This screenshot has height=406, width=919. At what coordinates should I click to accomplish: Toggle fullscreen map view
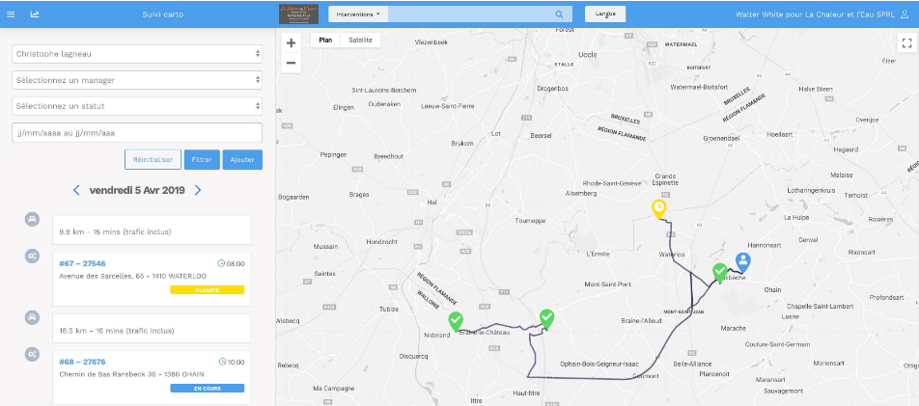click(x=906, y=42)
